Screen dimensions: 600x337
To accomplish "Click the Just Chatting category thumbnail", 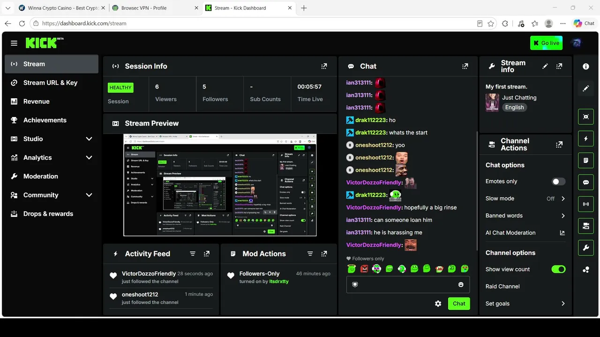I will point(492,103).
